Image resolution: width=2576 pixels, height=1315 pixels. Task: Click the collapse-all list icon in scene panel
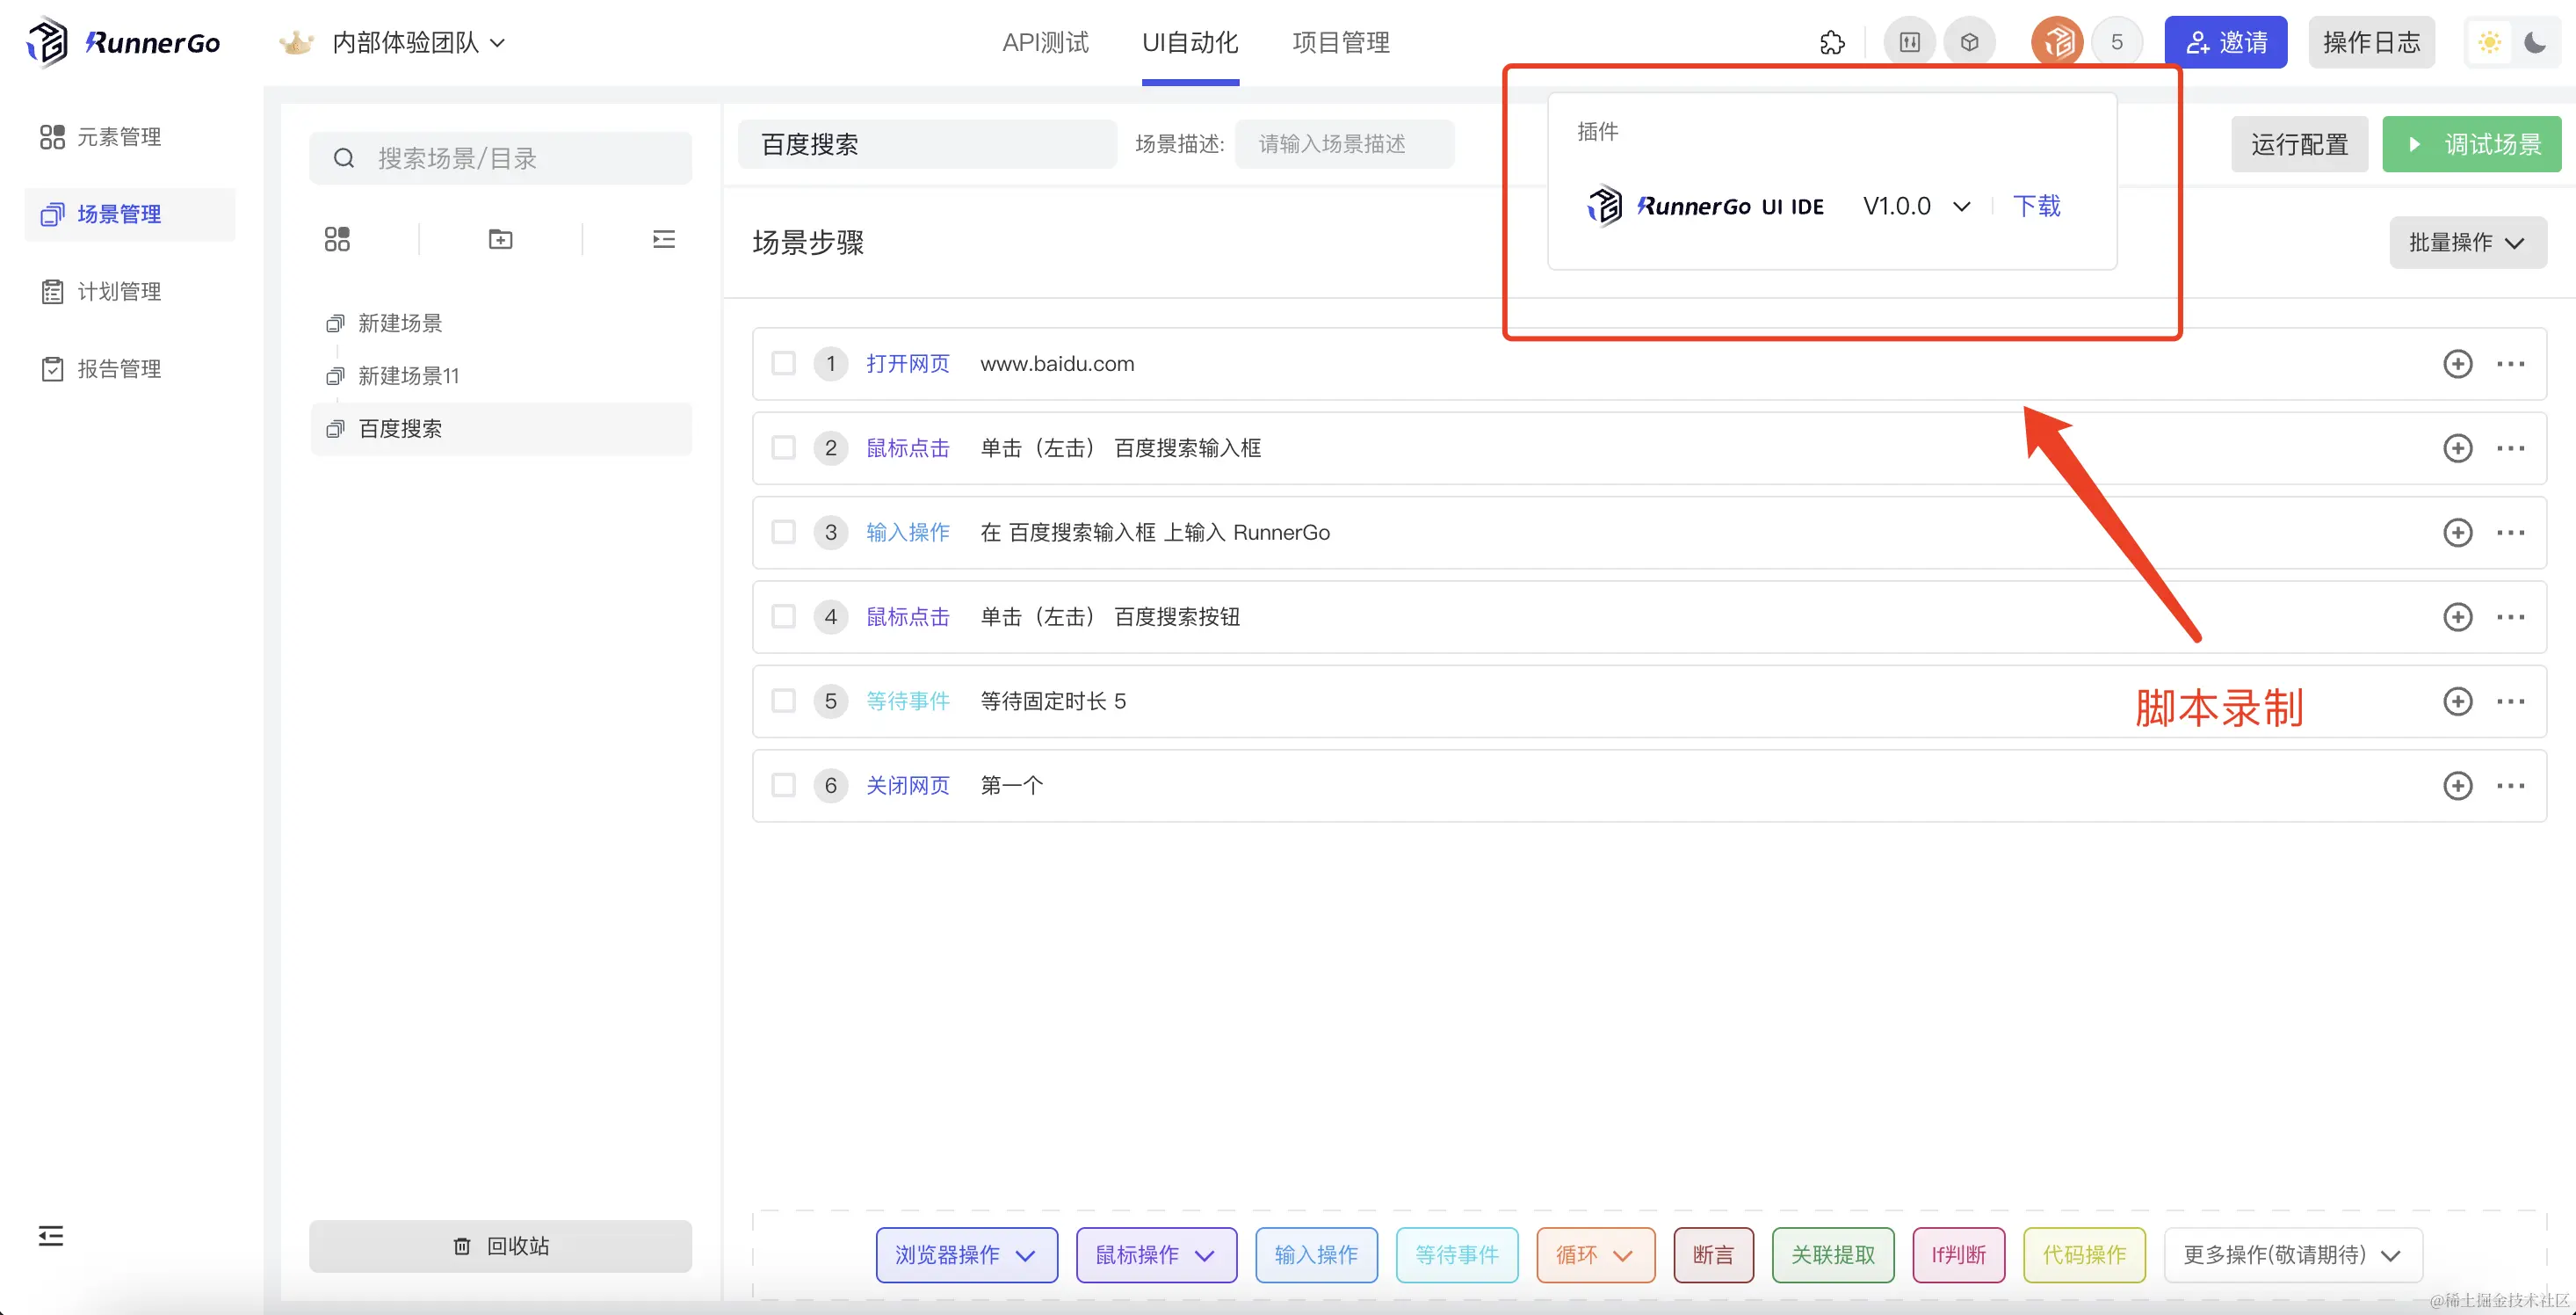coord(663,239)
